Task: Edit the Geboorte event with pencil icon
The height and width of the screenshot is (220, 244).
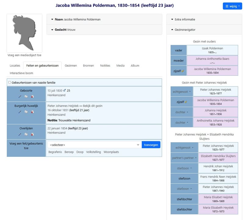Action: tap(20, 97)
